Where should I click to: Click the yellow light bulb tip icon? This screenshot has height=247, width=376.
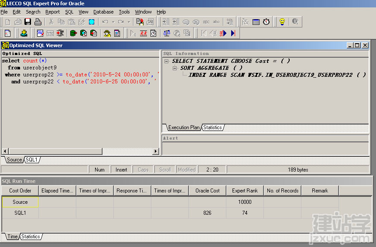pyautogui.click(x=282, y=22)
